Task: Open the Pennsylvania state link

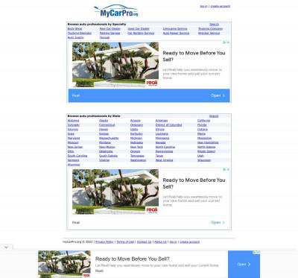Action: point(164,151)
